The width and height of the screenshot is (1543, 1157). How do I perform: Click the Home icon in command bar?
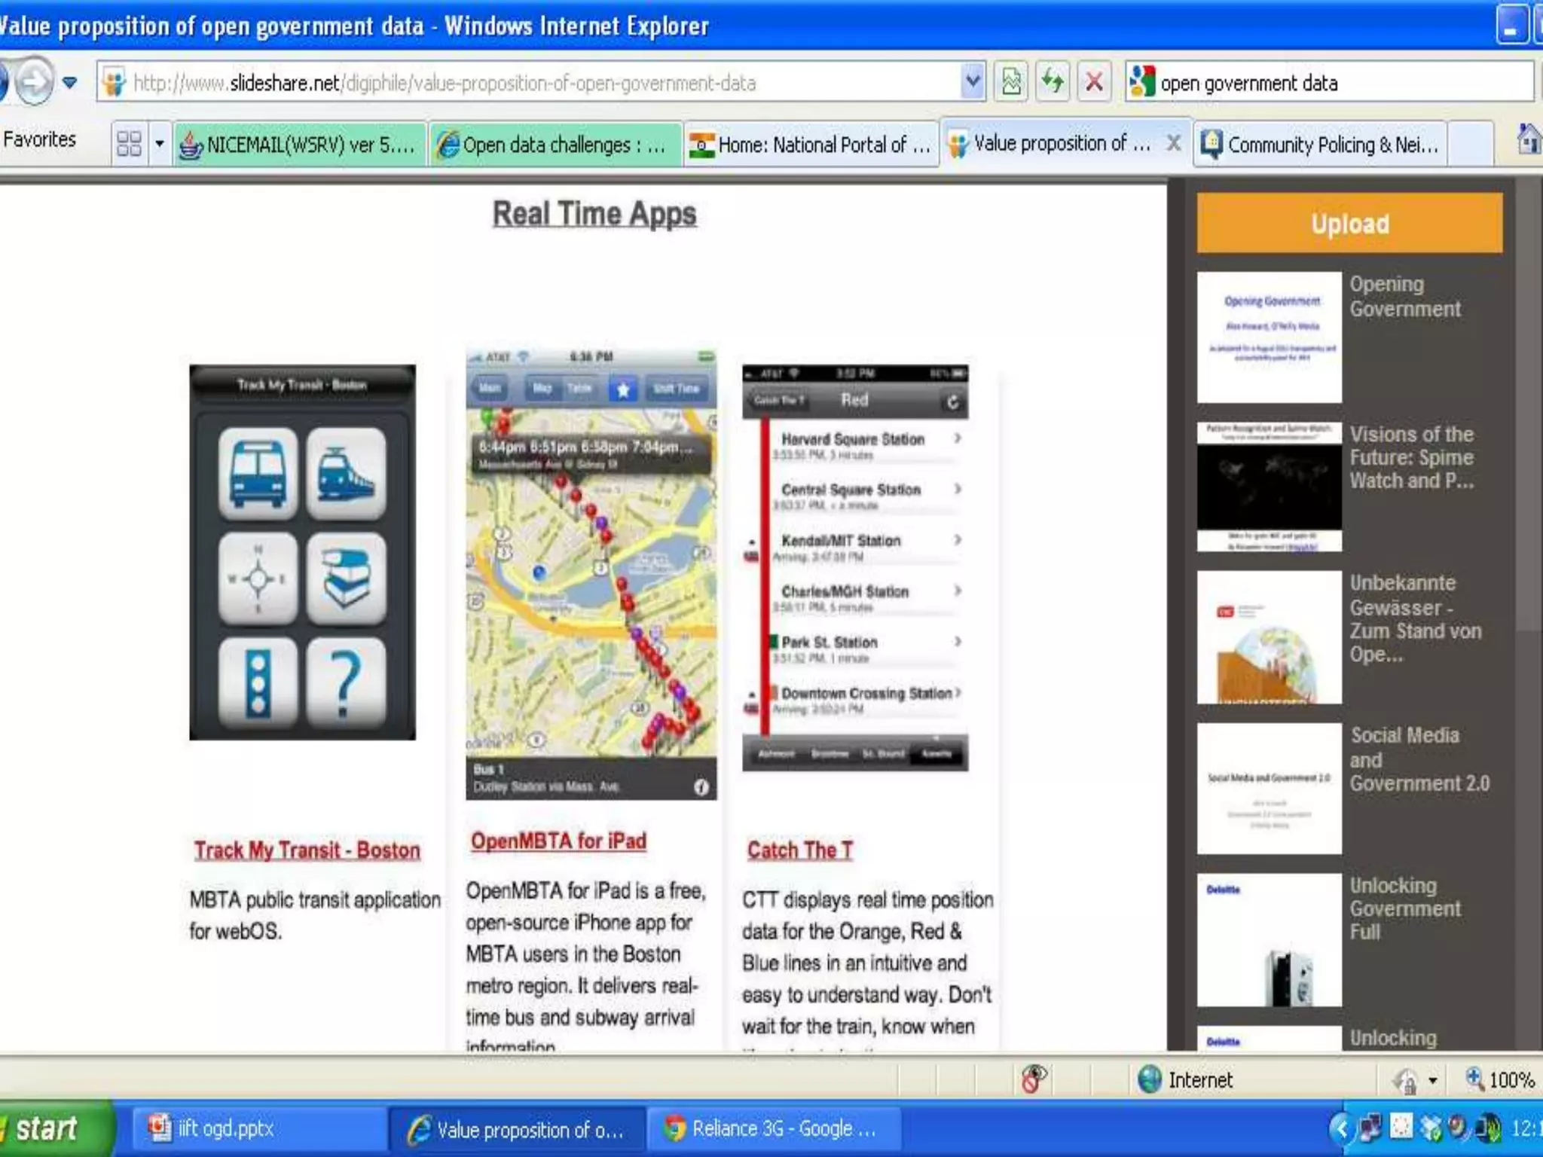pyautogui.click(x=1528, y=140)
